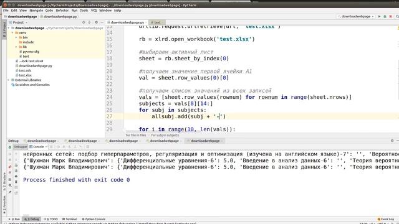Click the collapse all icon in Project panel
399x224 pixels.
click(89, 22)
